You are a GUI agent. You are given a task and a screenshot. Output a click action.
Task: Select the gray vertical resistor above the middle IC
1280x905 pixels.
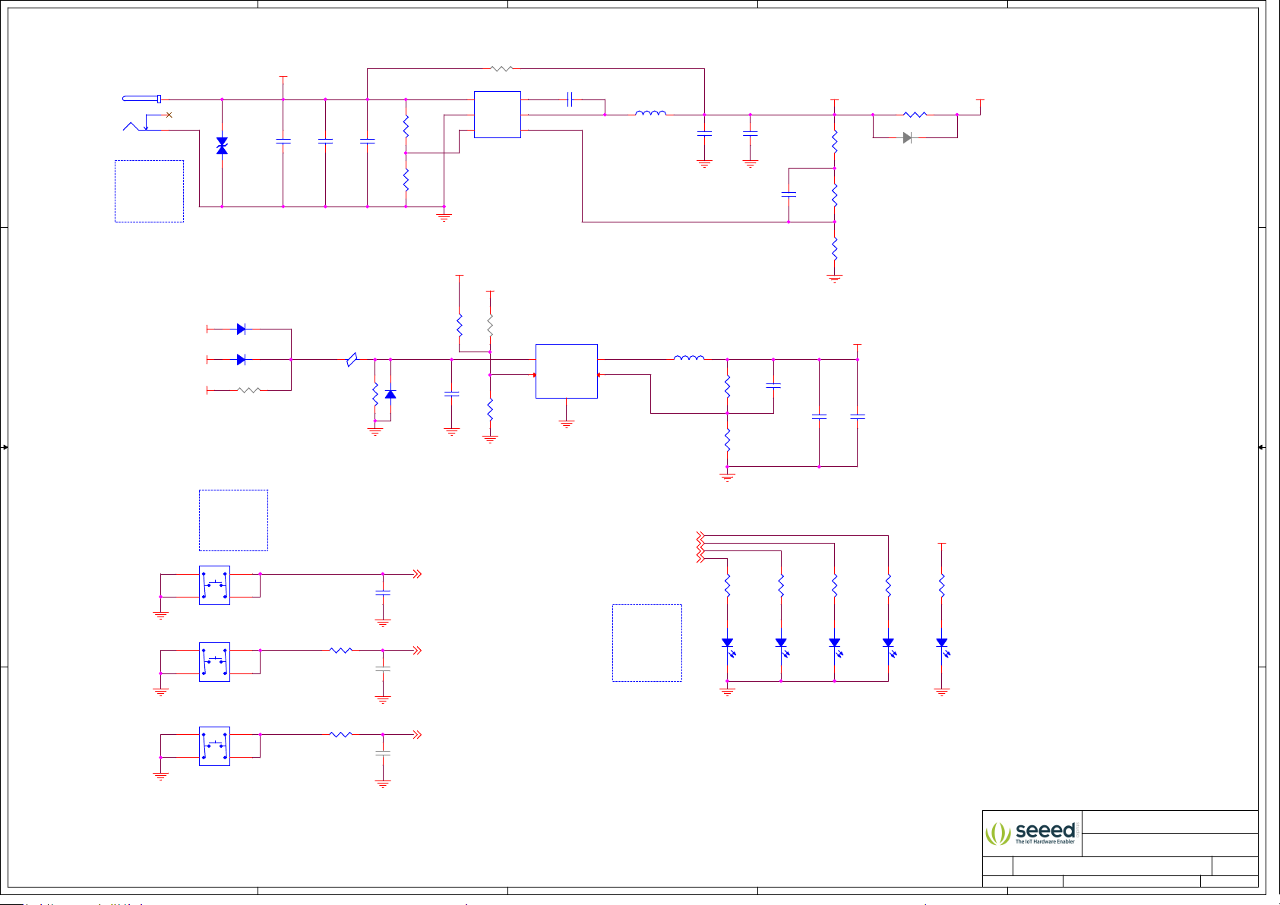click(x=490, y=325)
